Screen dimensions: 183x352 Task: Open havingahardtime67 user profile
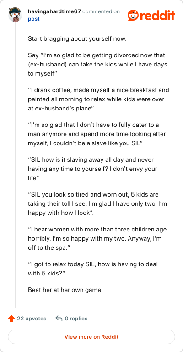coord(54,11)
